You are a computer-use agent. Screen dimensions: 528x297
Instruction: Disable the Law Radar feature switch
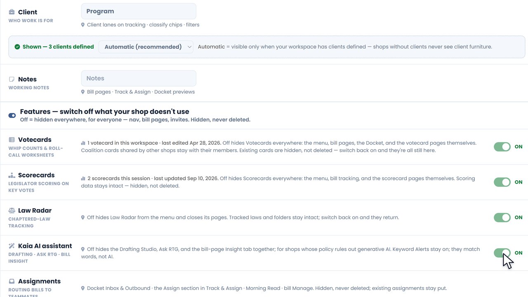(502, 217)
